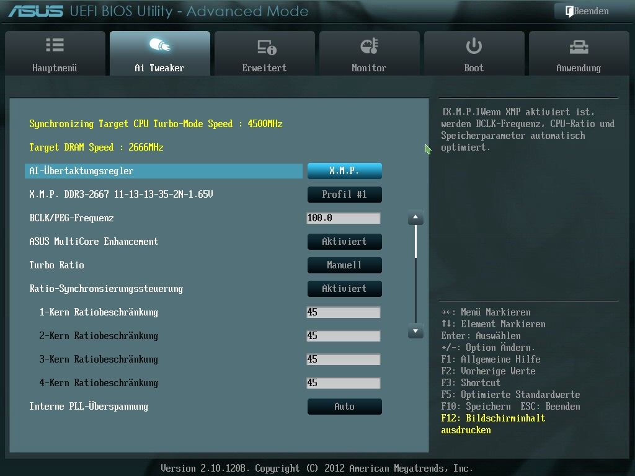Open the Turbo Ratio Manuell dropdown
The image size is (635, 476).
tap(344, 265)
